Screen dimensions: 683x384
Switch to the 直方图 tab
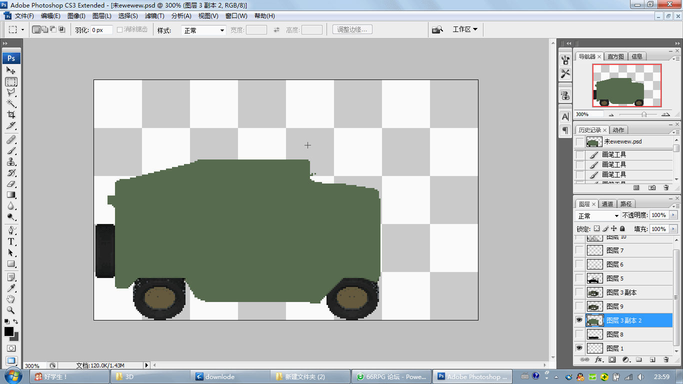tap(616, 56)
